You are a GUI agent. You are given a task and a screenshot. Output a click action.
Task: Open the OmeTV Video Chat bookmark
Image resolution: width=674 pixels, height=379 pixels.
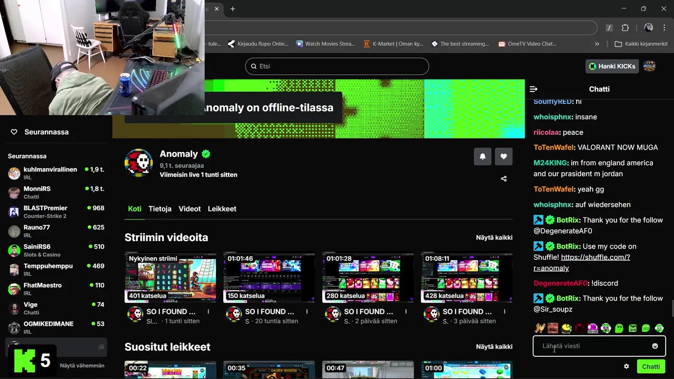528,44
